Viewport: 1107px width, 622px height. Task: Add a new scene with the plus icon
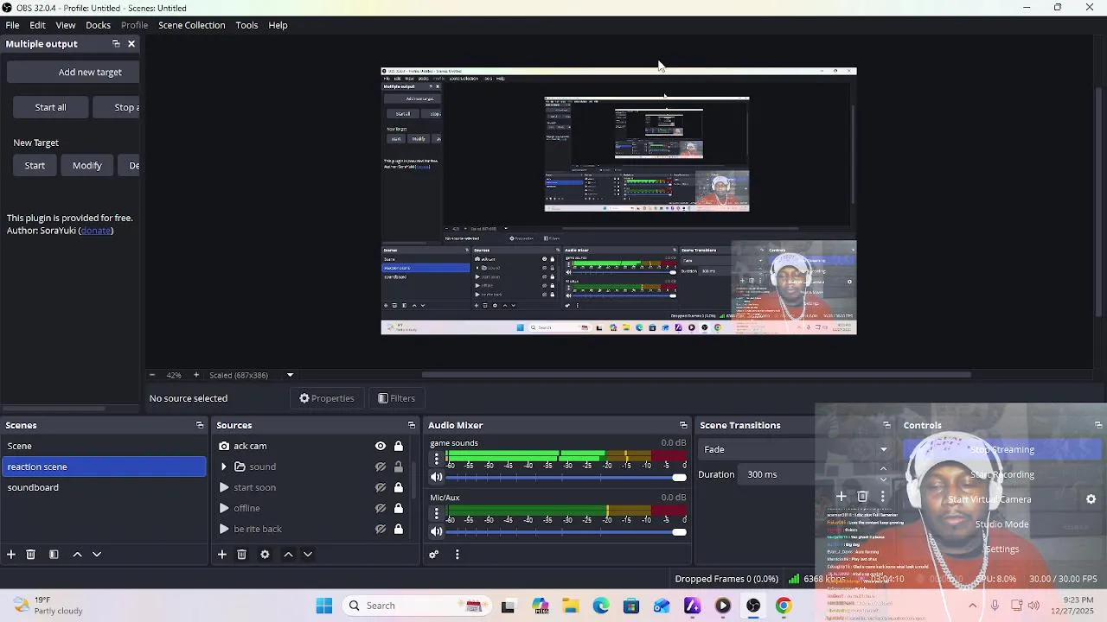tap(11, 555)
